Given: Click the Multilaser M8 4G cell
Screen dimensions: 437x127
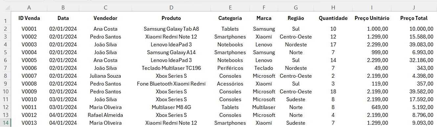Looking at the screenshot, I should 171,107.
